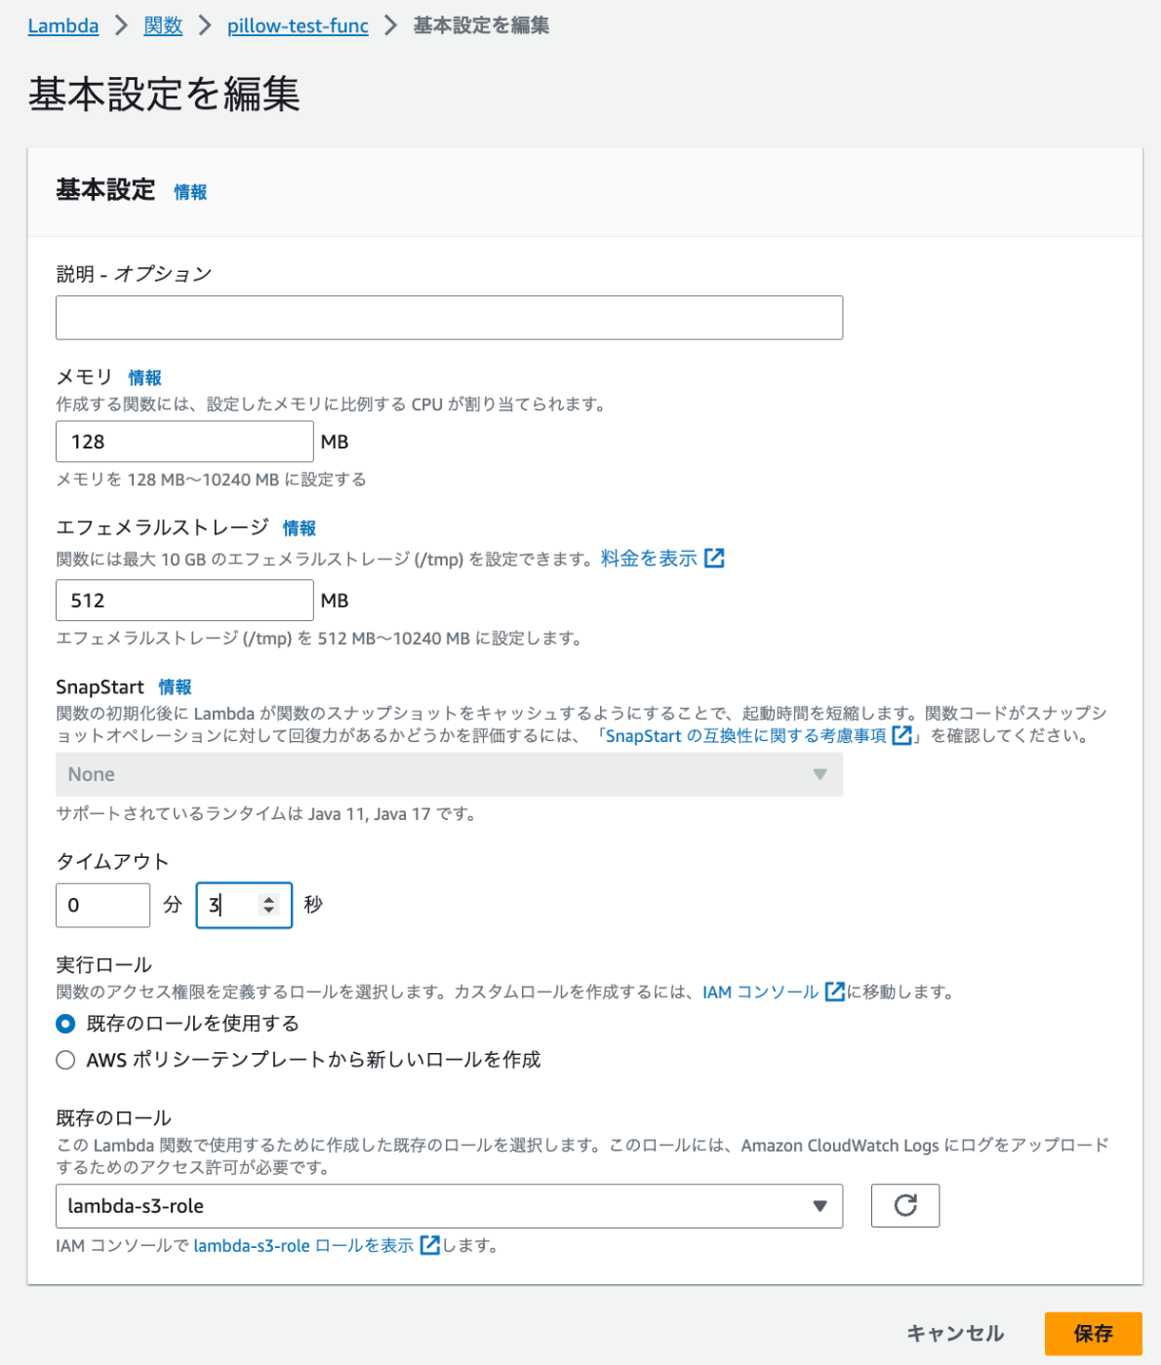Open the 情報 link next to メモリ
This screenshot has width=1161, height=1365.
click(144, 377)
